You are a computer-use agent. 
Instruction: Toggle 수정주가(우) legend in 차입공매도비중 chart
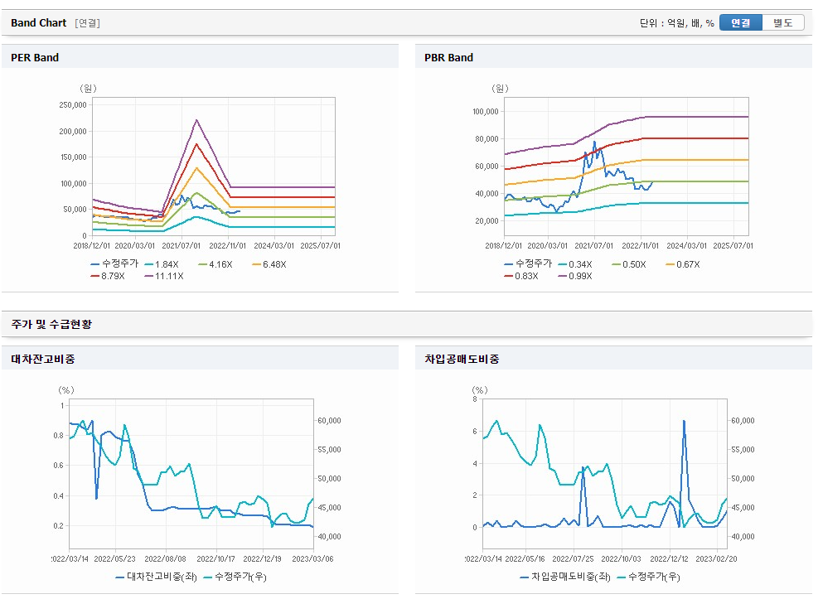[649, 577]
